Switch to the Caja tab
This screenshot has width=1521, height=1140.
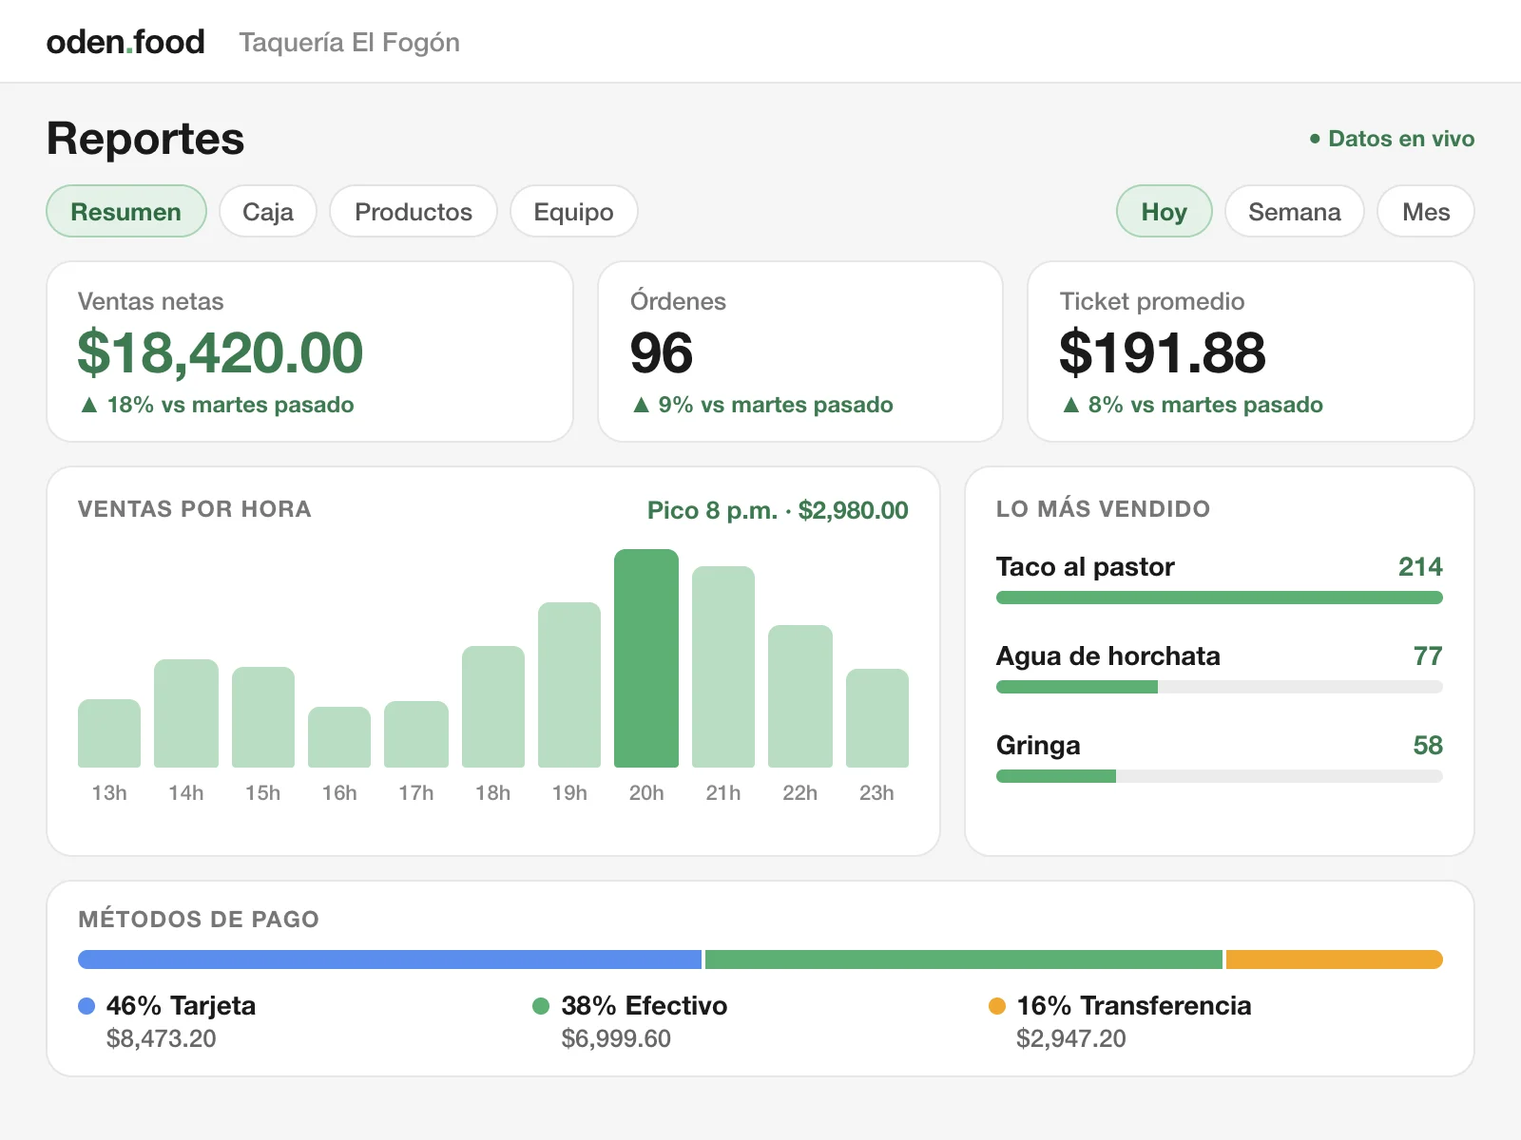(268, 211)
